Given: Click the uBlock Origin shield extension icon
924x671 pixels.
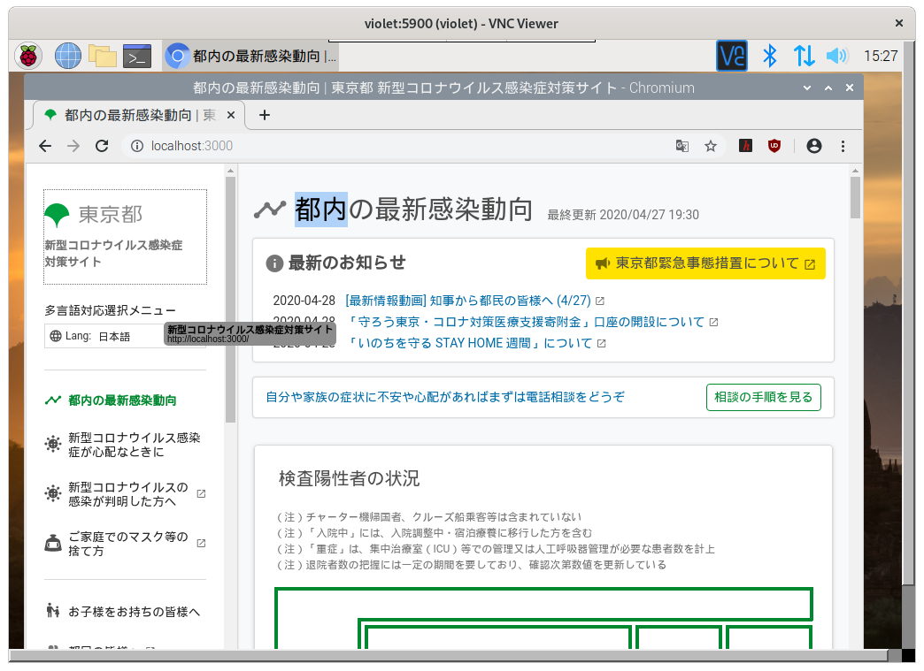Looking at the screenshot, I should (774, 146).
